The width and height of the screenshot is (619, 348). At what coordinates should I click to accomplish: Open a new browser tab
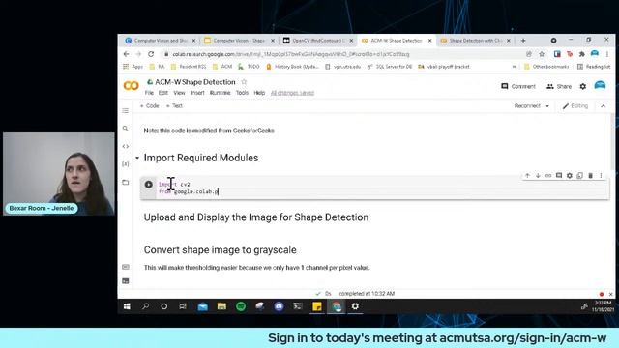[523, 41]
